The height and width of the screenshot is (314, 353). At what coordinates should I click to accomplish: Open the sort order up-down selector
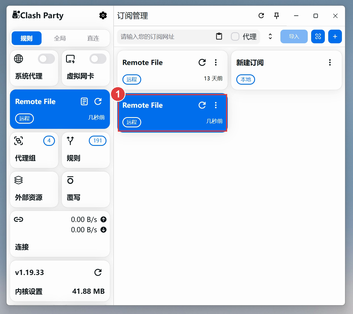270,36
